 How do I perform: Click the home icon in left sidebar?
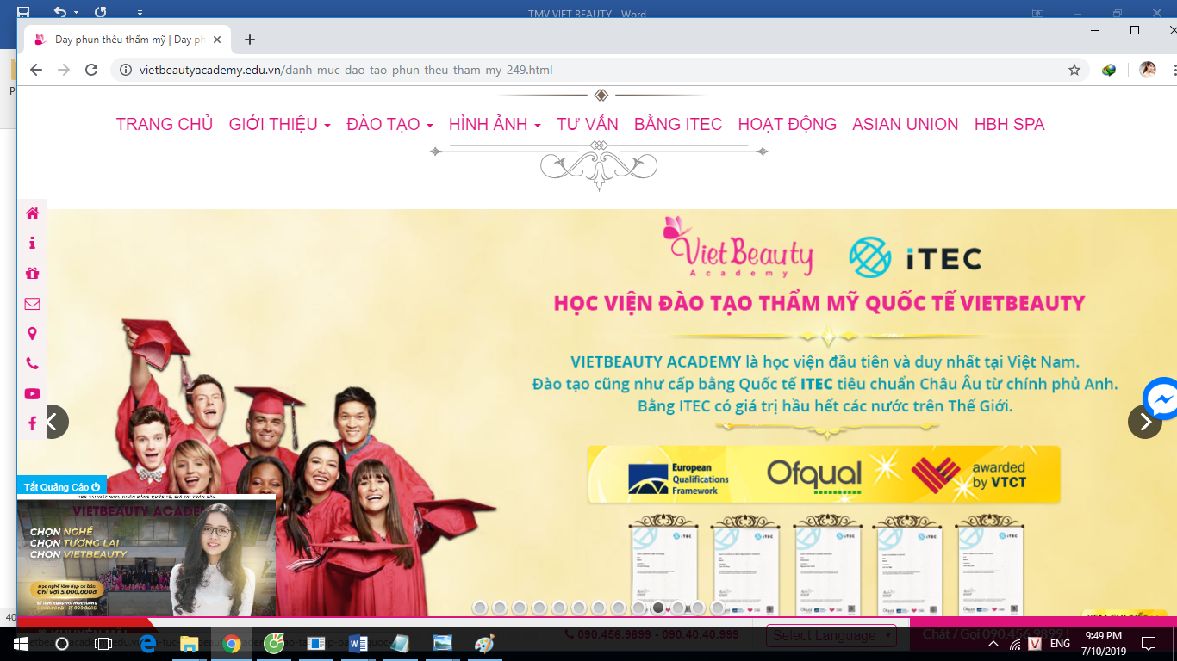point(32,213)
